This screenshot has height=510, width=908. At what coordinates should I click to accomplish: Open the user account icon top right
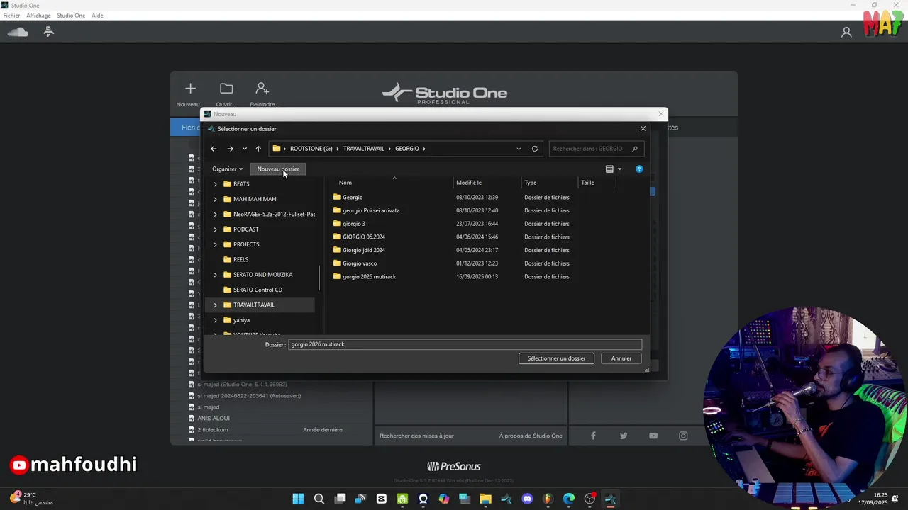tap(846, 32)
